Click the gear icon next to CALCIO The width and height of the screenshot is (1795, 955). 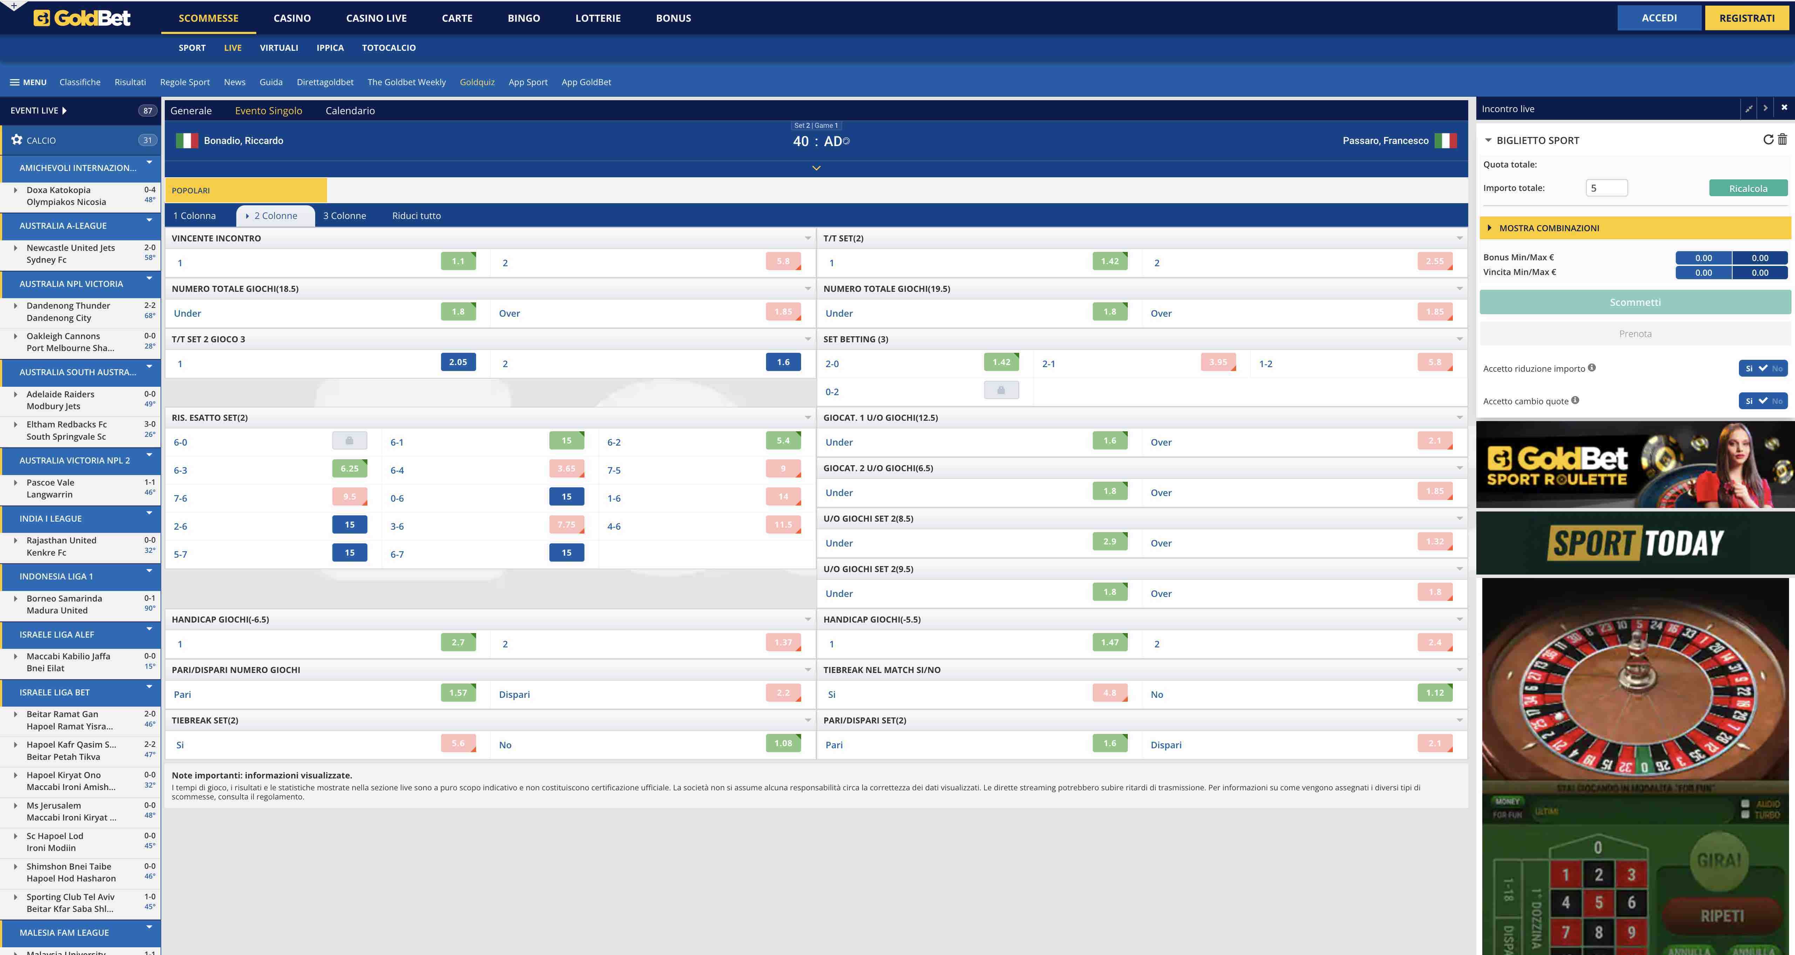click(17, 140)
